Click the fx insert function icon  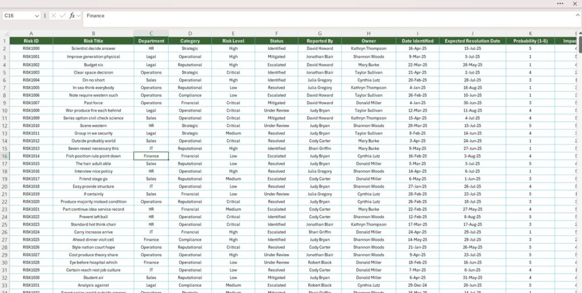[x=72, y=15]
